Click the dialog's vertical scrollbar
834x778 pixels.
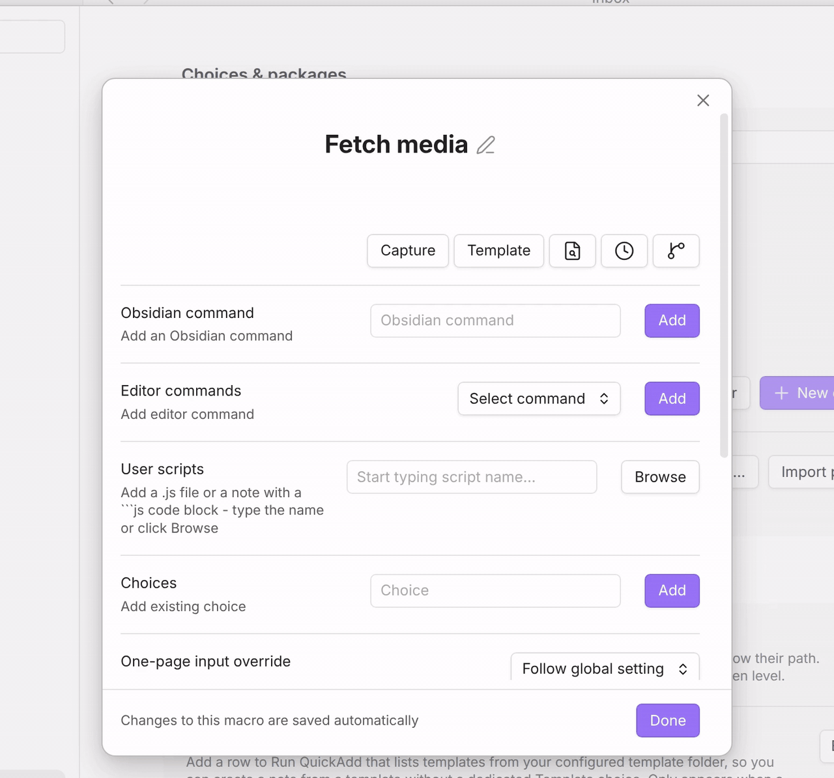(724, 285)
